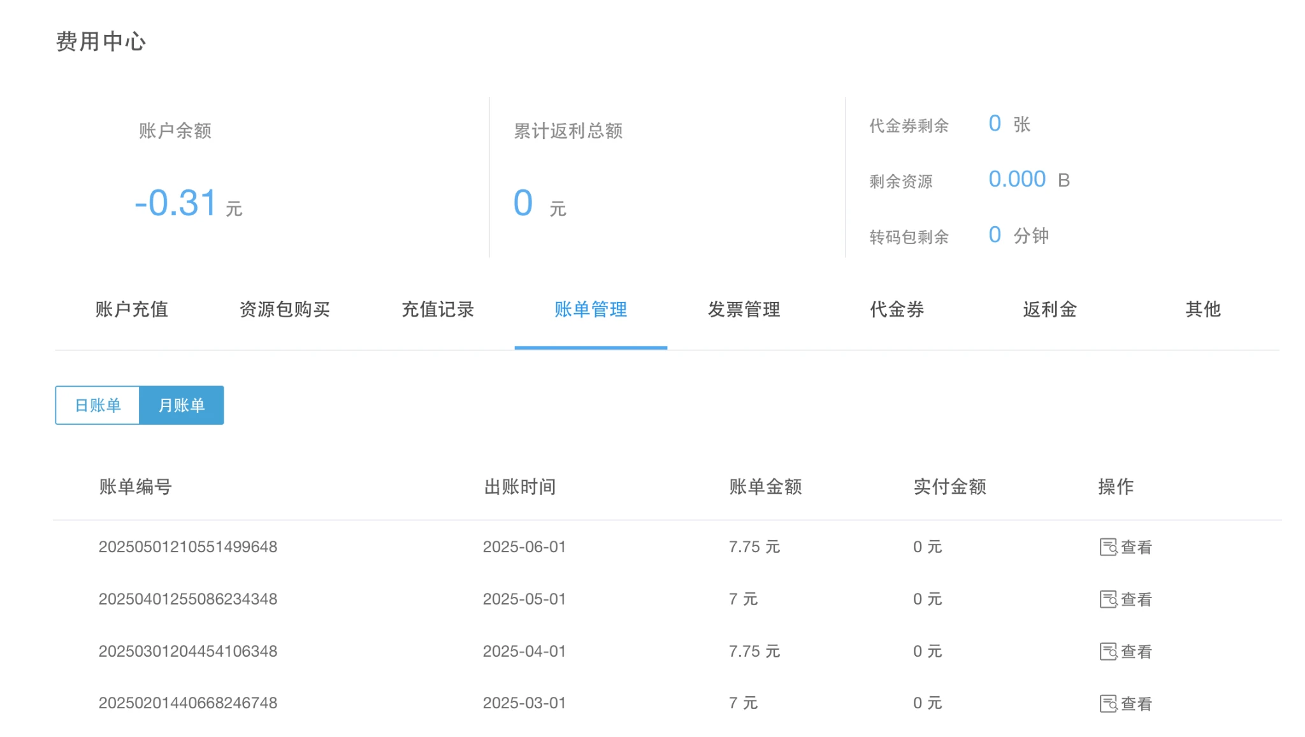
Task: Go to 发票管理 tab
Action: coord(744,310)
